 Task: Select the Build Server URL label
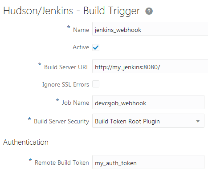tap(67, 67)
